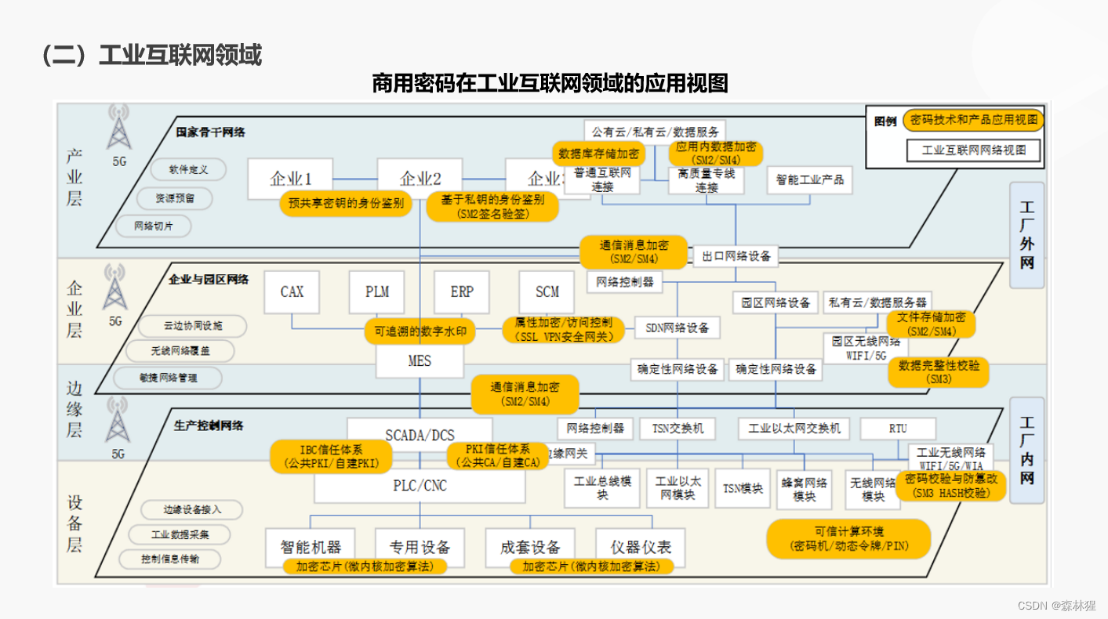Viewport: 1108px width, 619px height.
Task: Click the PKI信任体系 yellow label
Action: [x=498, y=456]
